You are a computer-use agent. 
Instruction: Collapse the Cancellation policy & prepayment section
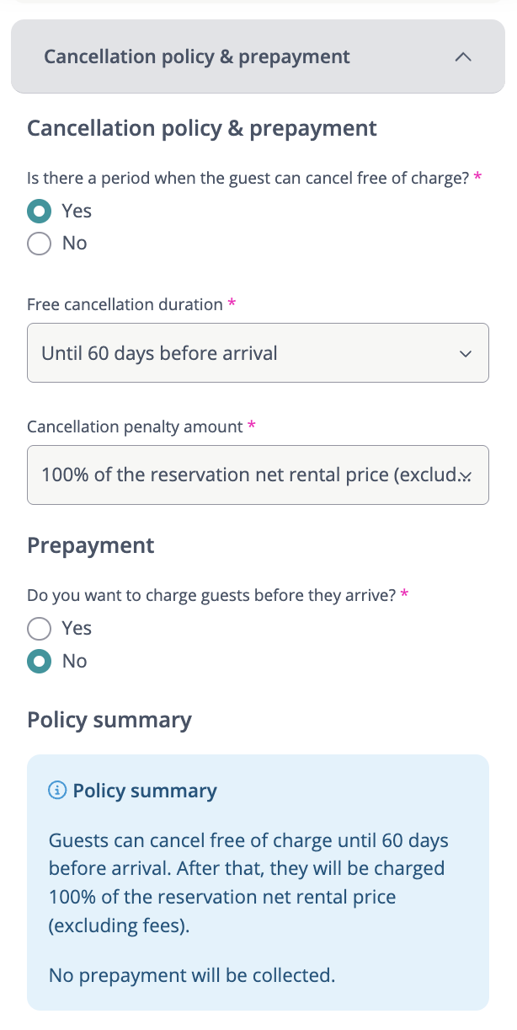[x=462, y=56]
